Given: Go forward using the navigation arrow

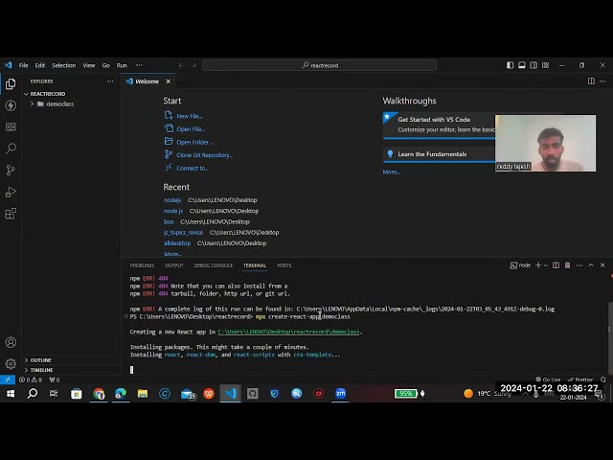Looking at the screenshot, I should [x=193, y=65].
